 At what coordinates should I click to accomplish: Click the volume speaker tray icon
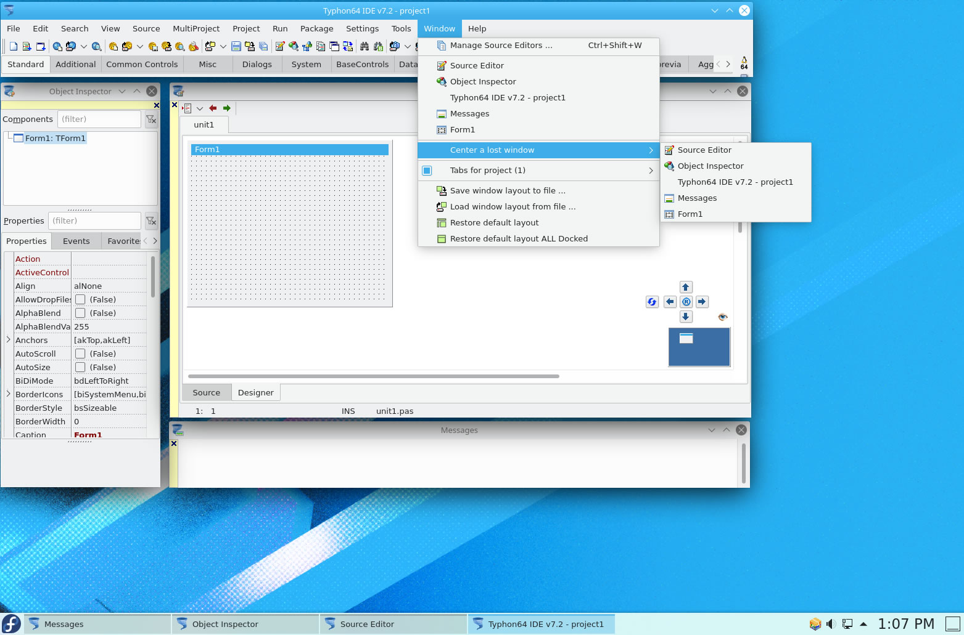(x=831, y=624)
